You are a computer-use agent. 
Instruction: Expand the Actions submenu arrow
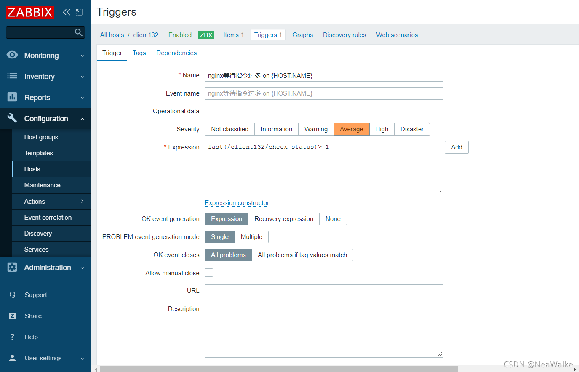[x=83, y=202]
